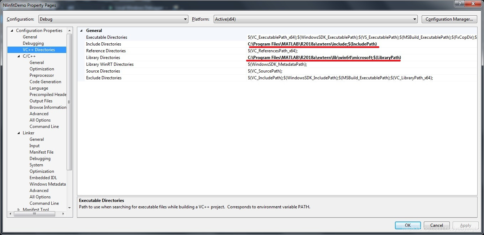Select Preprocessor under C/C++
Viewport: 484px width, 235px height.
coord(42,75)
